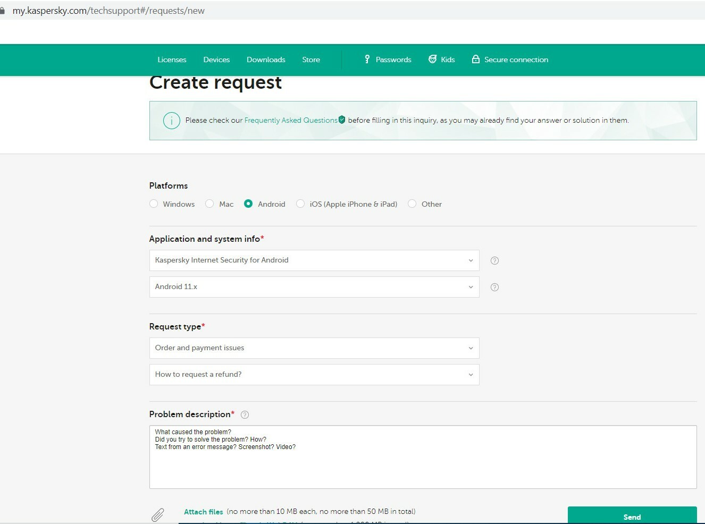Go to Passwords in the navigation bar
705x524 pixels.
point(393,60)
